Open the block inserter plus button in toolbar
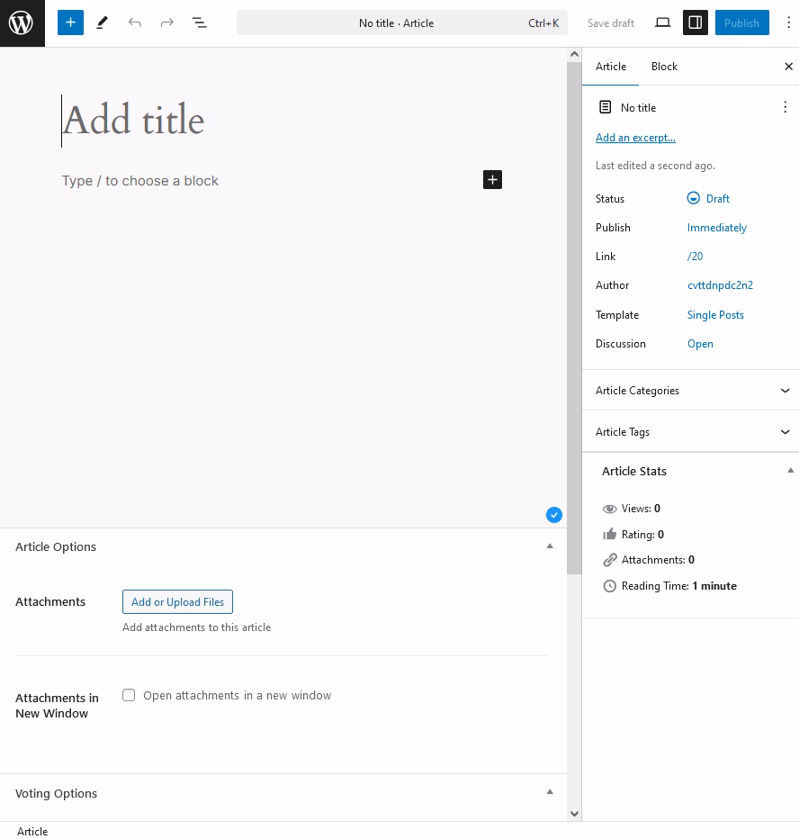This screenshot has width=799, height=839. [70, 23]
